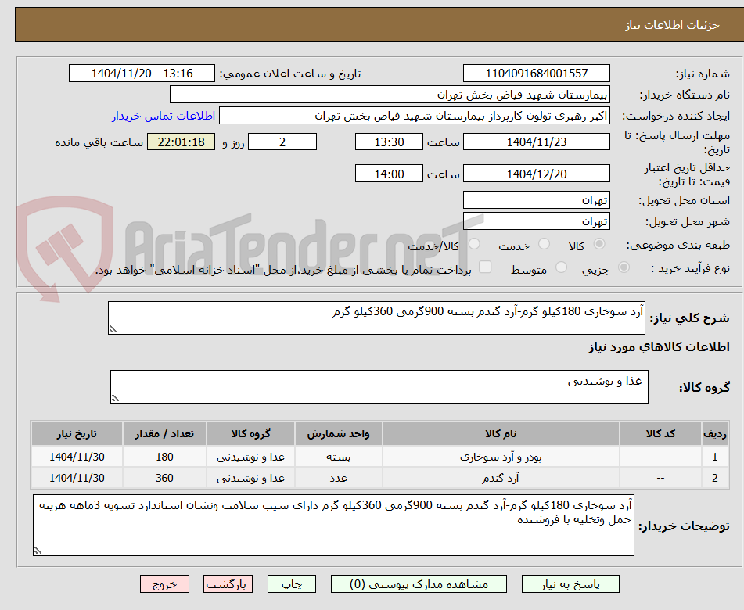Click the announcement date field 1404/11/20 - 13:16
The height and width of the screenshot is (610, 744).
coord(142,74)
